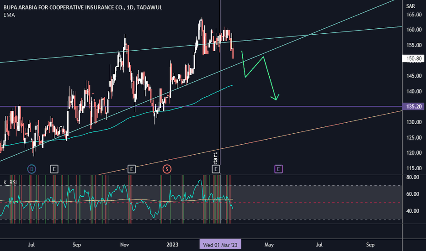426x251 pixels.
Task: Click the horizontal line price label 135.20
Action: pyautogui.click(x=414, y=106)
